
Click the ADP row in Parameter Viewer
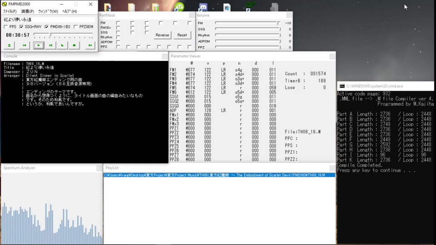tap(223, 110)
